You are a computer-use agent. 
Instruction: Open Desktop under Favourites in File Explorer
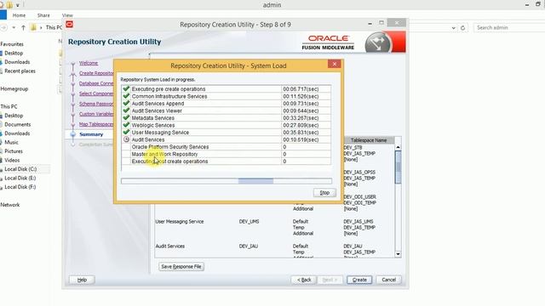click(14, 53)
